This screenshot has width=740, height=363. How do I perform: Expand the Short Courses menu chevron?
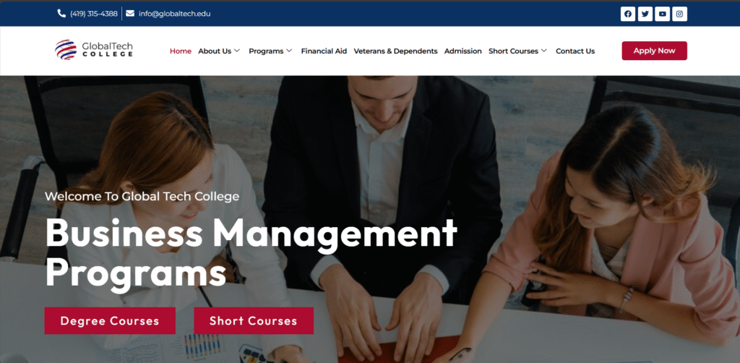click(544, 51)
